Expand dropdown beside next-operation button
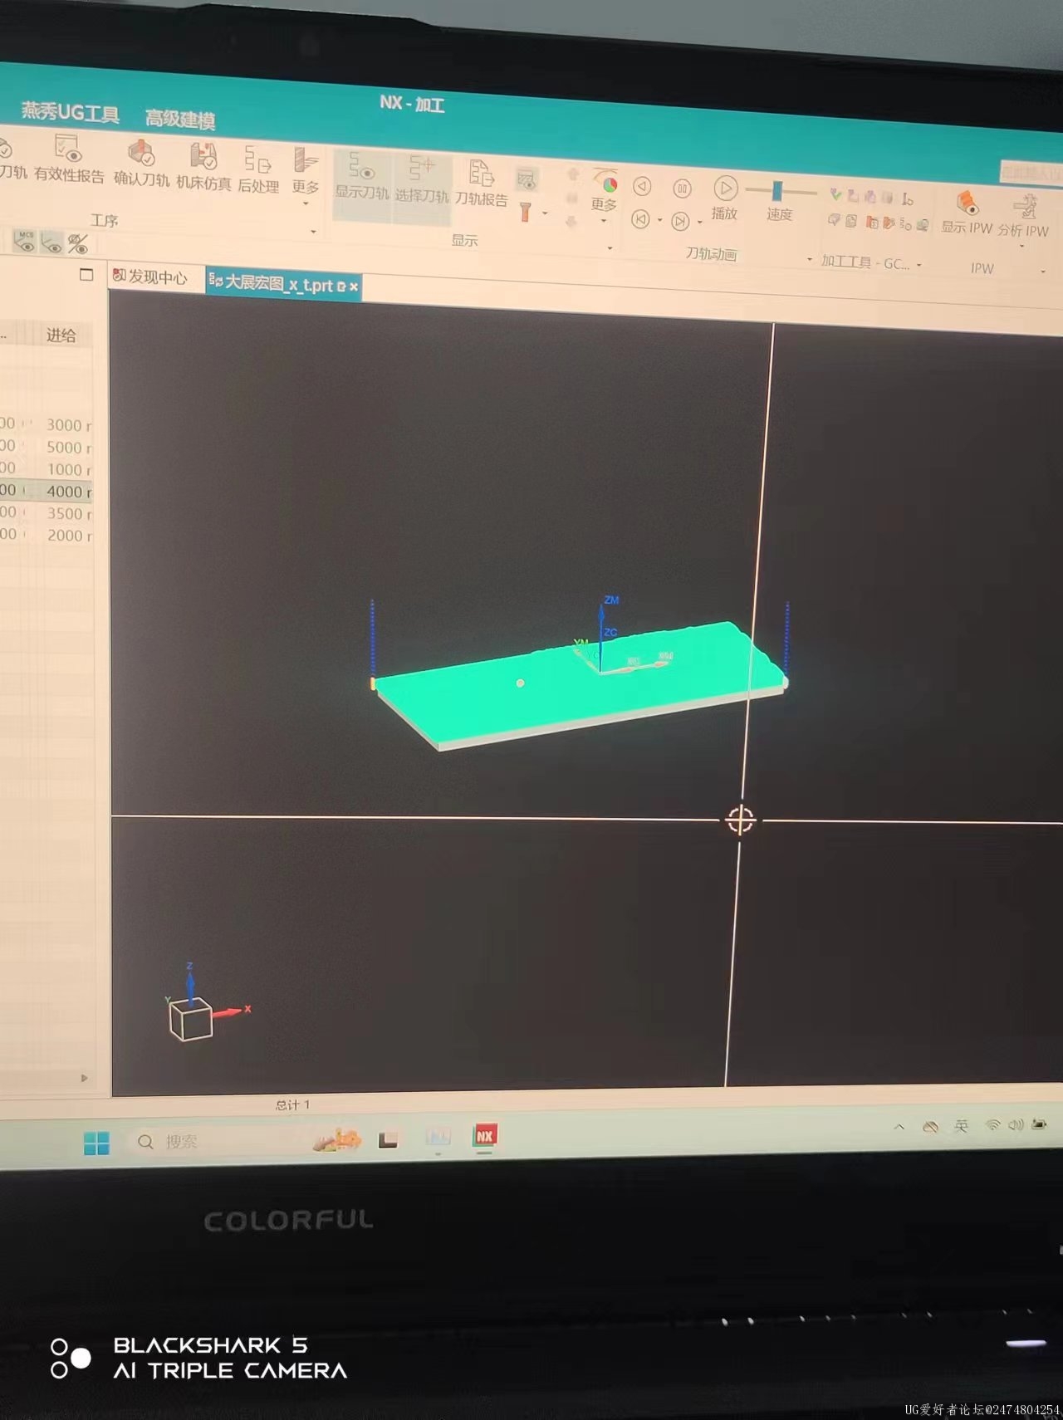Viewport: 1063px width, 1420px height. pyautogui.click(x=700, y=223)
